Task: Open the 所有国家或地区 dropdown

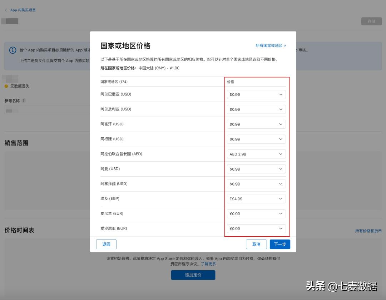Action: pos(271,46)
